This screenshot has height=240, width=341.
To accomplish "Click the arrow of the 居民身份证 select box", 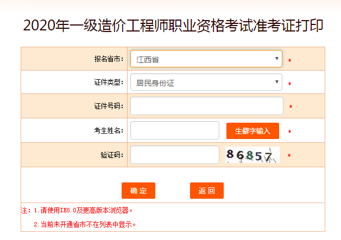I will [x=277, y=83].
